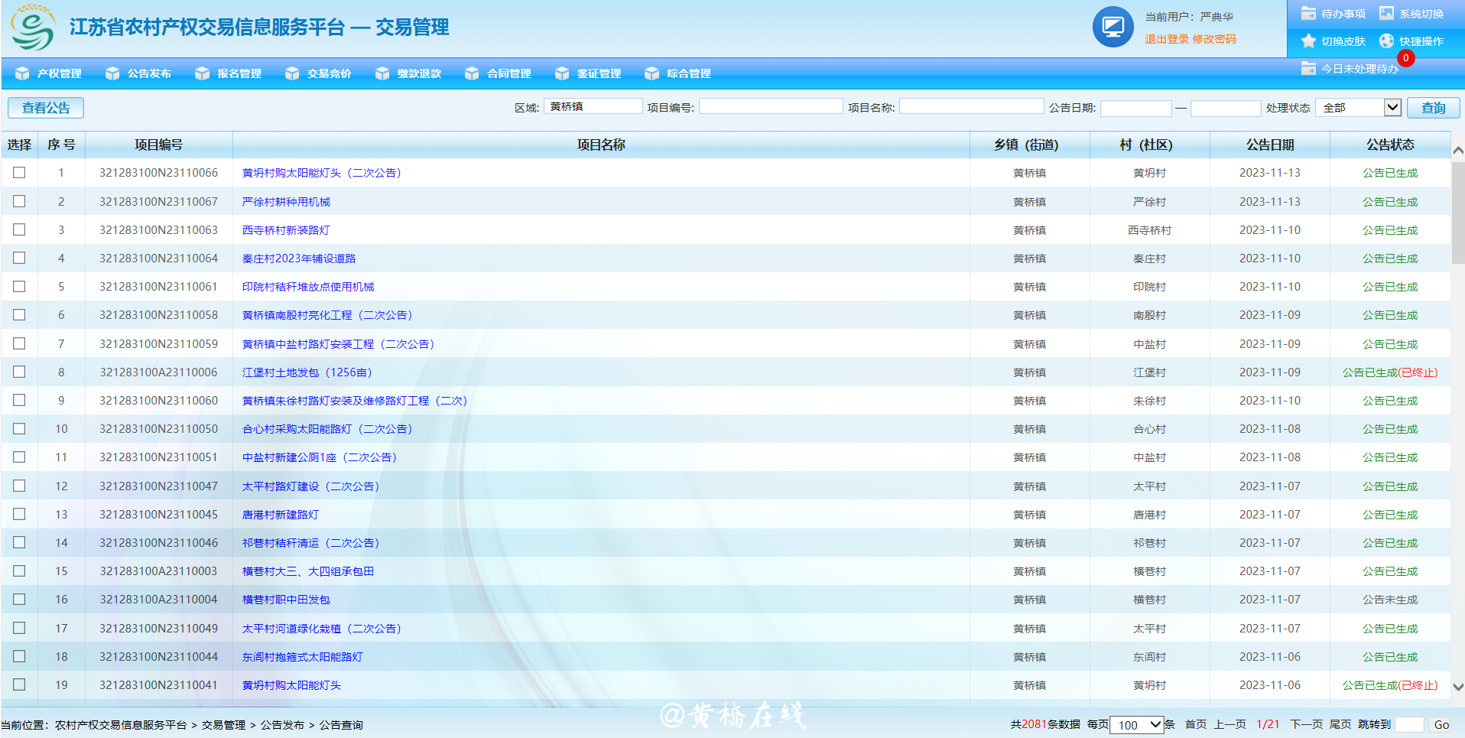
Task: Open the 交易竞价 menu
Action: pos(330,73)
